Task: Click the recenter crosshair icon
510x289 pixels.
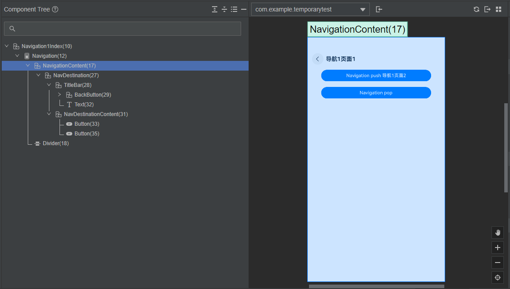Action: (x=498, y=278)
